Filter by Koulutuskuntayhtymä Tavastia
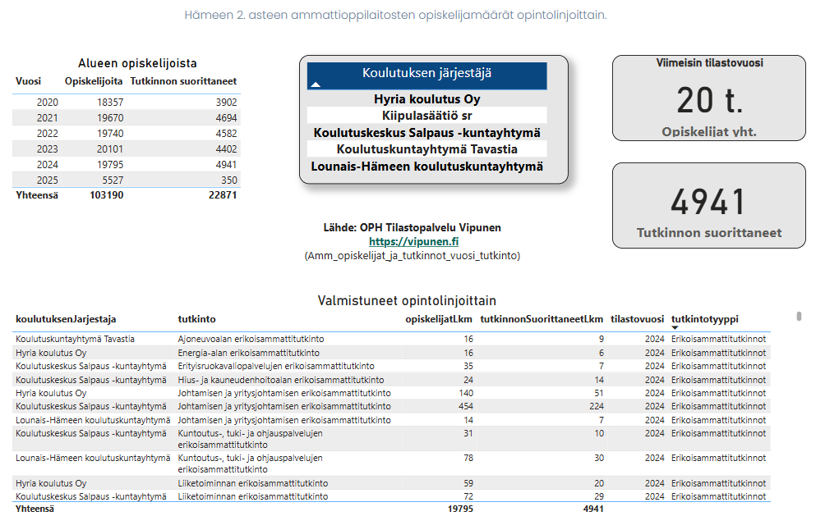The width and height of the screenshot is (816, 516). point(426,148)
